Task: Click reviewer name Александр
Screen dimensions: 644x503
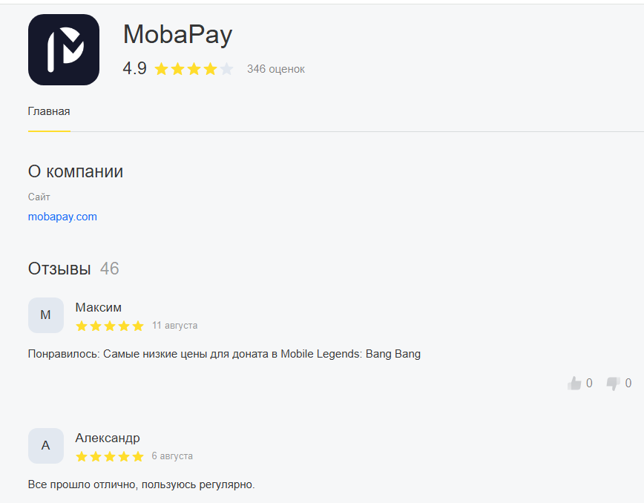Action: (107, 438)
